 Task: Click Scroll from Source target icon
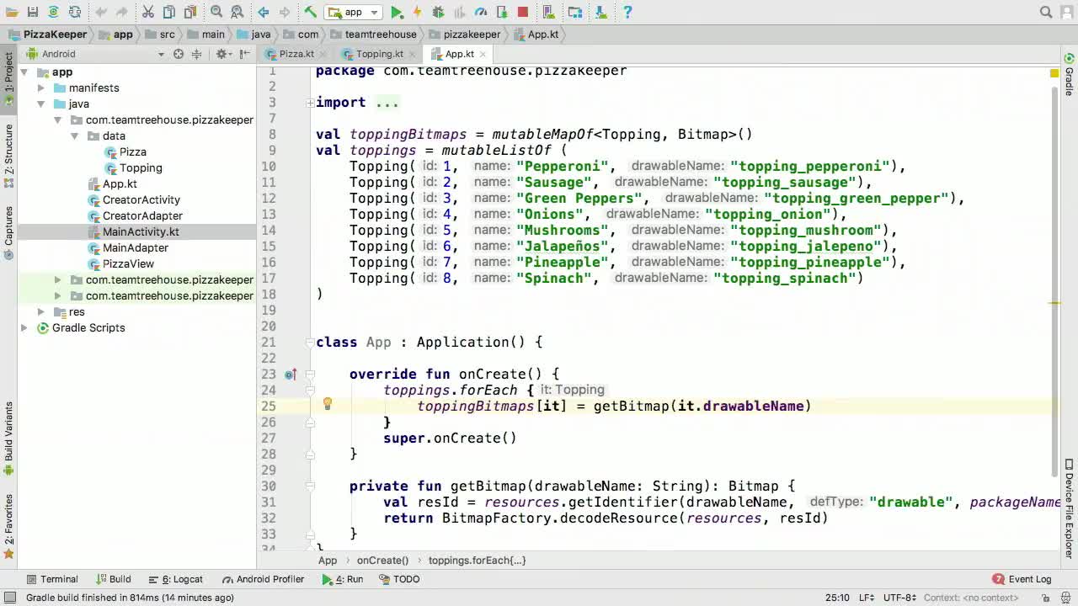click(x=179, y=54)
